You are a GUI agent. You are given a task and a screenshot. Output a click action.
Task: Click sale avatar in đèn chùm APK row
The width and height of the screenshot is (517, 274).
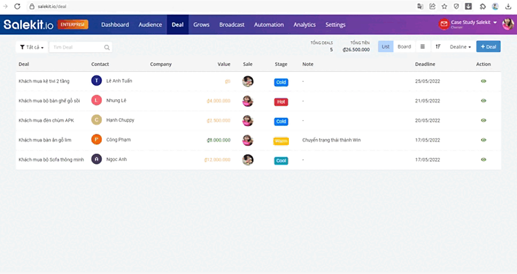pyautogui.click(x=248, y=121)
